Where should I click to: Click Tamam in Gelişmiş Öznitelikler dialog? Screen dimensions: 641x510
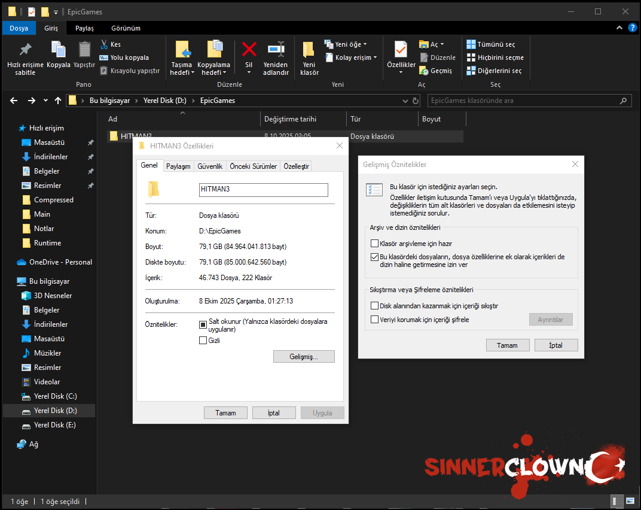coord(507,345)
